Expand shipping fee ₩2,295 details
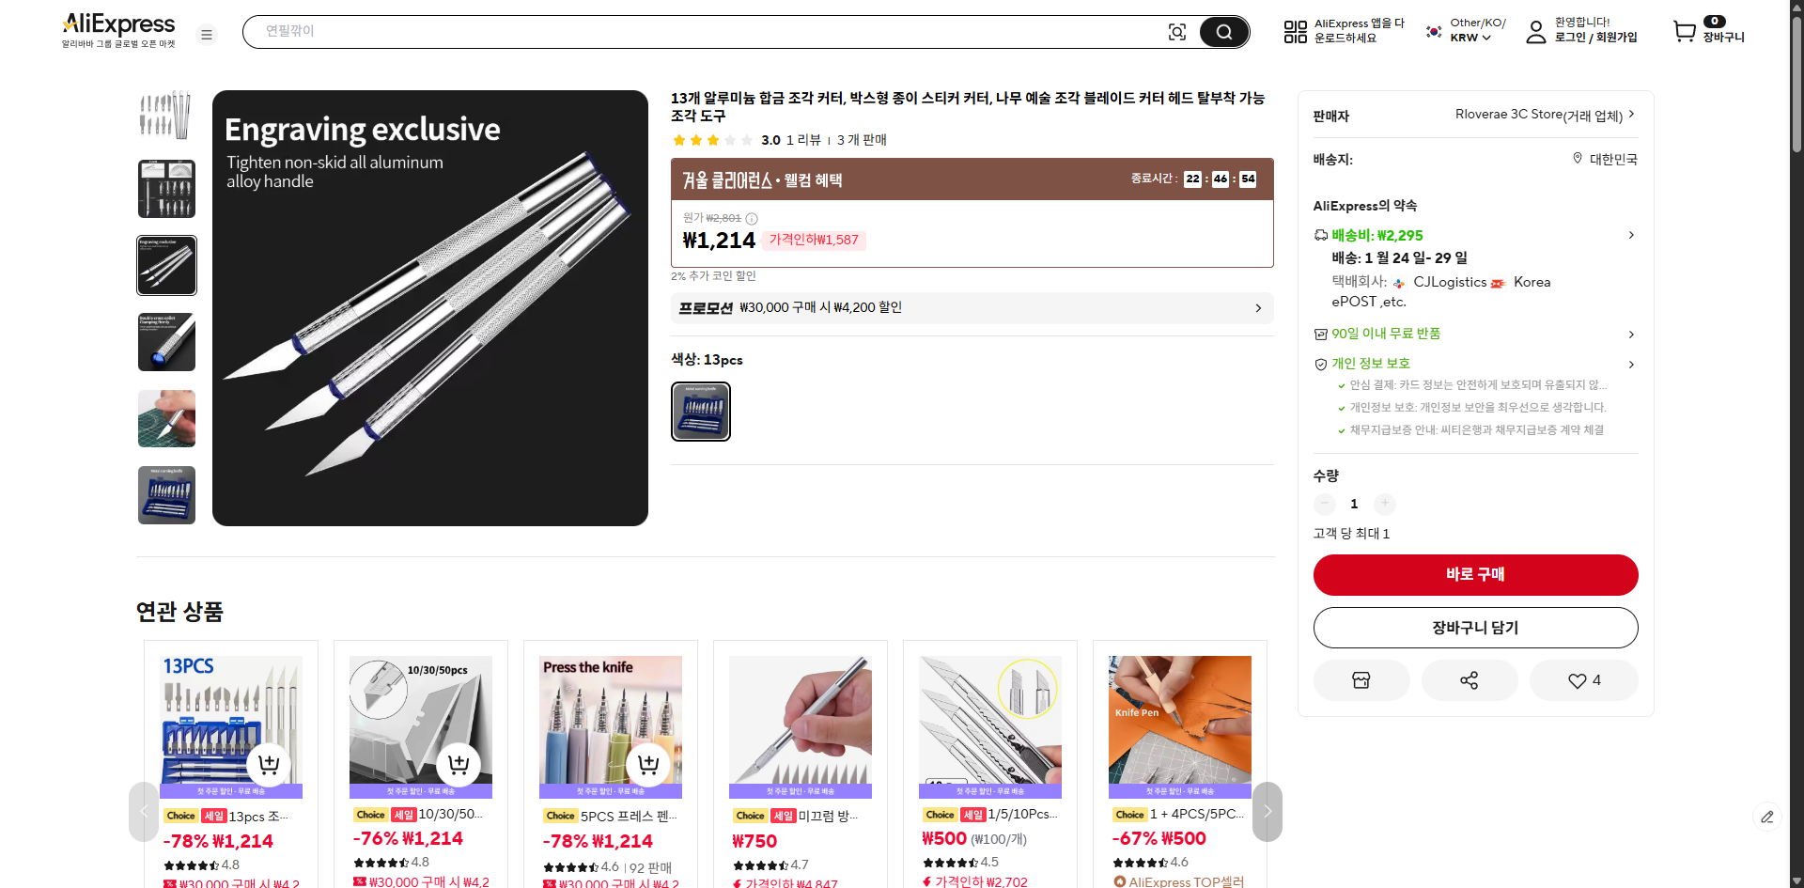 [x=1475, y=235]
